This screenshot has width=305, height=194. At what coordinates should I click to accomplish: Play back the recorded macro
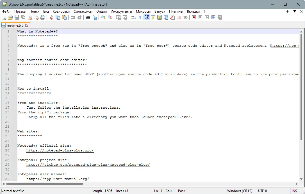click(x=207, y=17)
